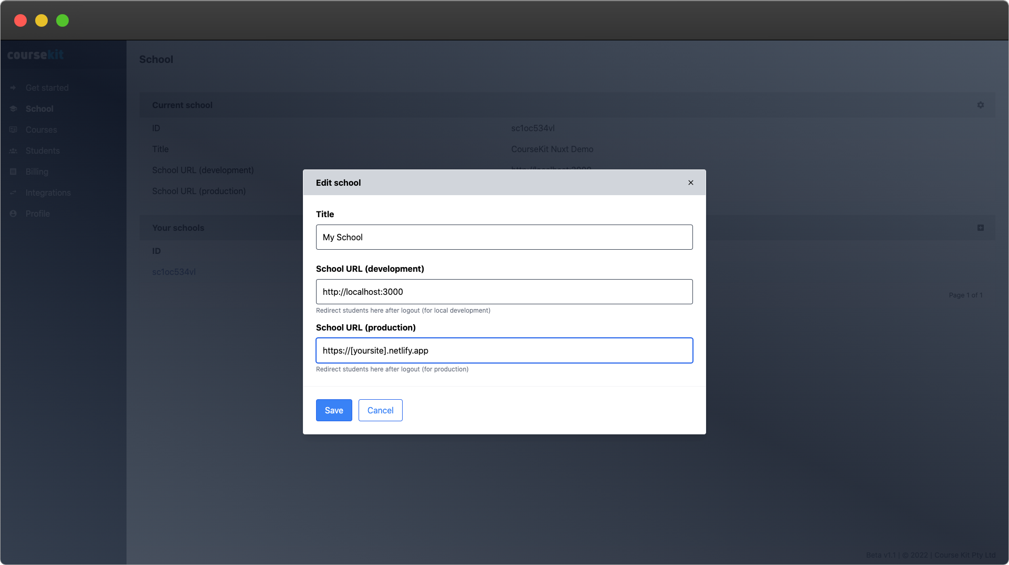Click the School graduation cap icon
This screenshot has width=1009, height=565.
point(13,109)
